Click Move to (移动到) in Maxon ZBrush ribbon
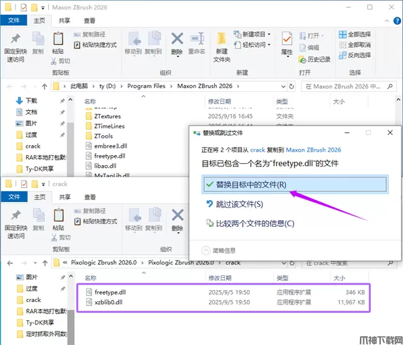The width and height of the screenshot is (403, 345). coord(133,43)
